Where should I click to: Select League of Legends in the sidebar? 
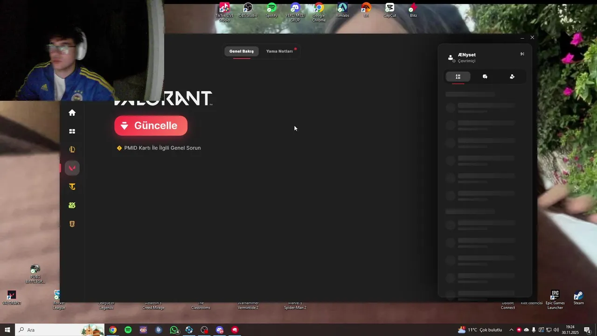(72, 150)
